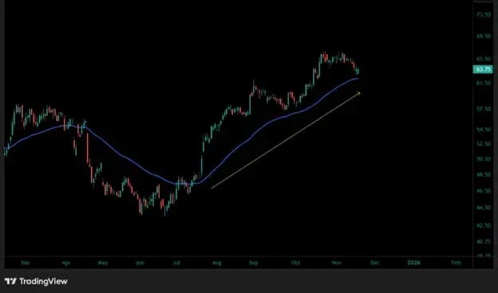Click the 69.50 price axis label
This screenshot has height=293, width=498.
(484, 36)
